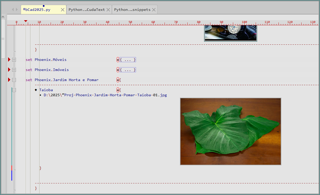Image resolution: width=320 pixels, height=195 pixels.
Task: Click the red triangle marker on the ruler
Action: (26, 21)
